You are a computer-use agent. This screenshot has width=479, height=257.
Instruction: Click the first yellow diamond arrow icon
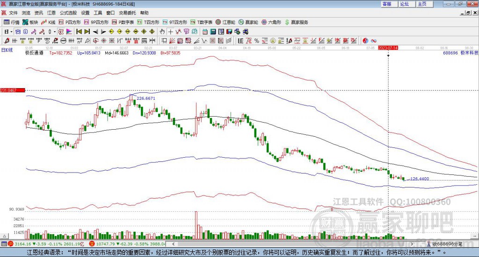point(111,32)
